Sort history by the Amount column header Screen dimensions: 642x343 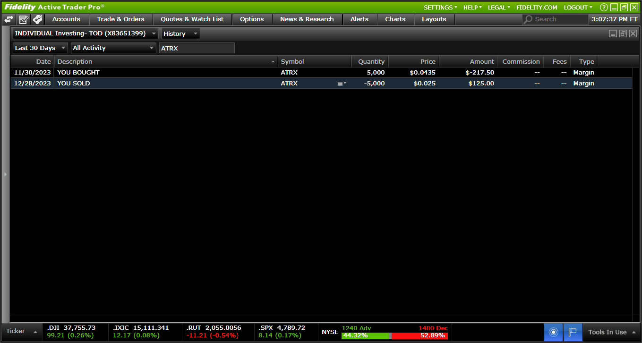coord(468,62)
